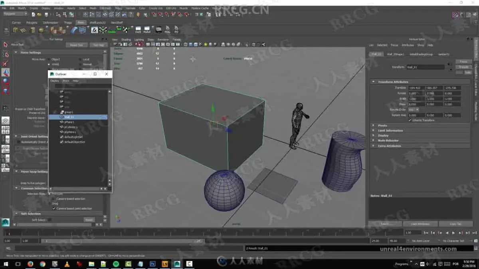Expand the group1 node in Outliner

(x=55, y=112)
